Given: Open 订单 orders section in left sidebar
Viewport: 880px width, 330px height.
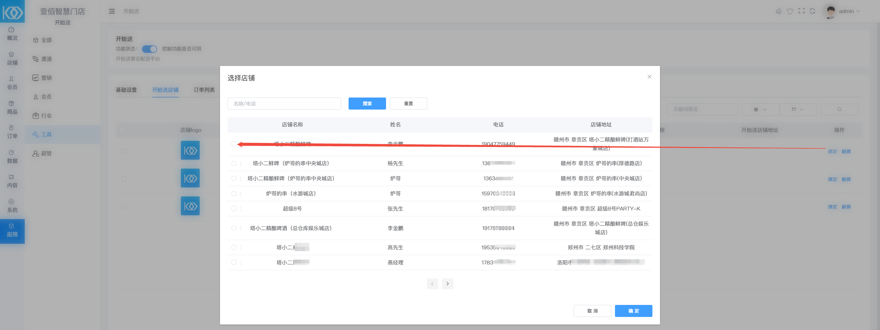Looking at the screenshot, I should pyautogui.click(x=12, y=132).
